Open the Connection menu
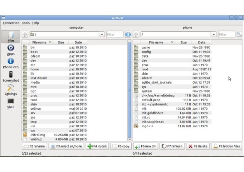The height and width of the screenshot is (172, 244). tap(11, 23)
